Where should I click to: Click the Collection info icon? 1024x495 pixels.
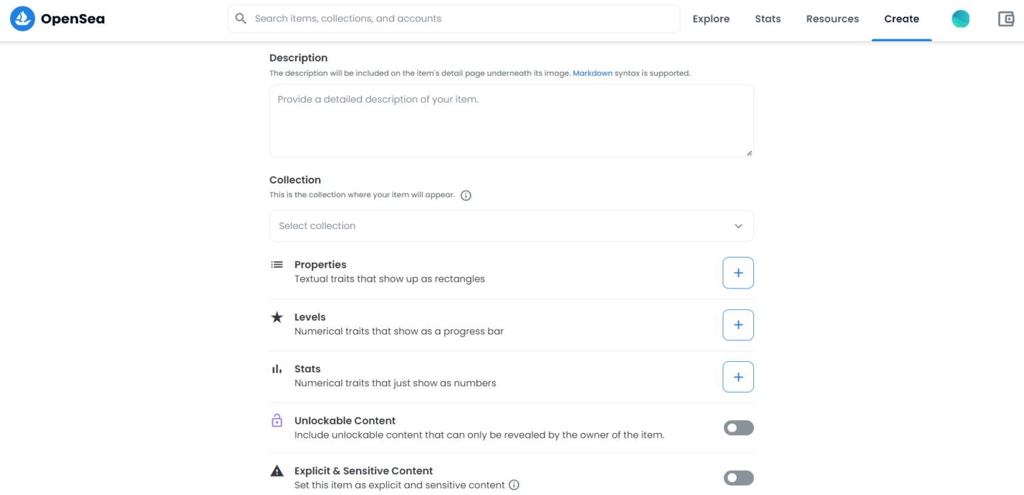click(466, 195)
